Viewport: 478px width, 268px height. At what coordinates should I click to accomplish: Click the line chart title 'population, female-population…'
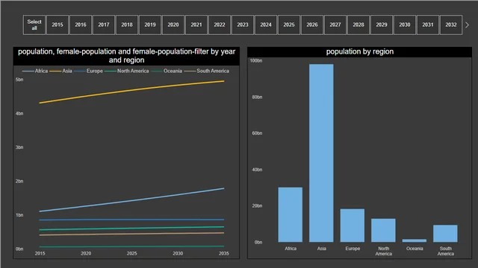coord(126,56)
